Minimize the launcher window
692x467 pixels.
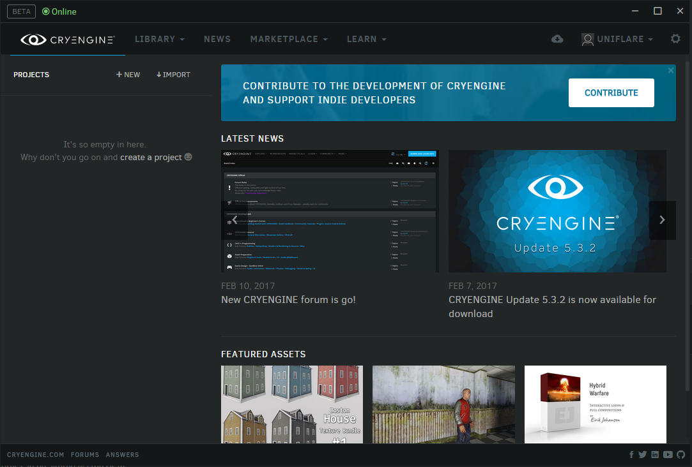635,11
